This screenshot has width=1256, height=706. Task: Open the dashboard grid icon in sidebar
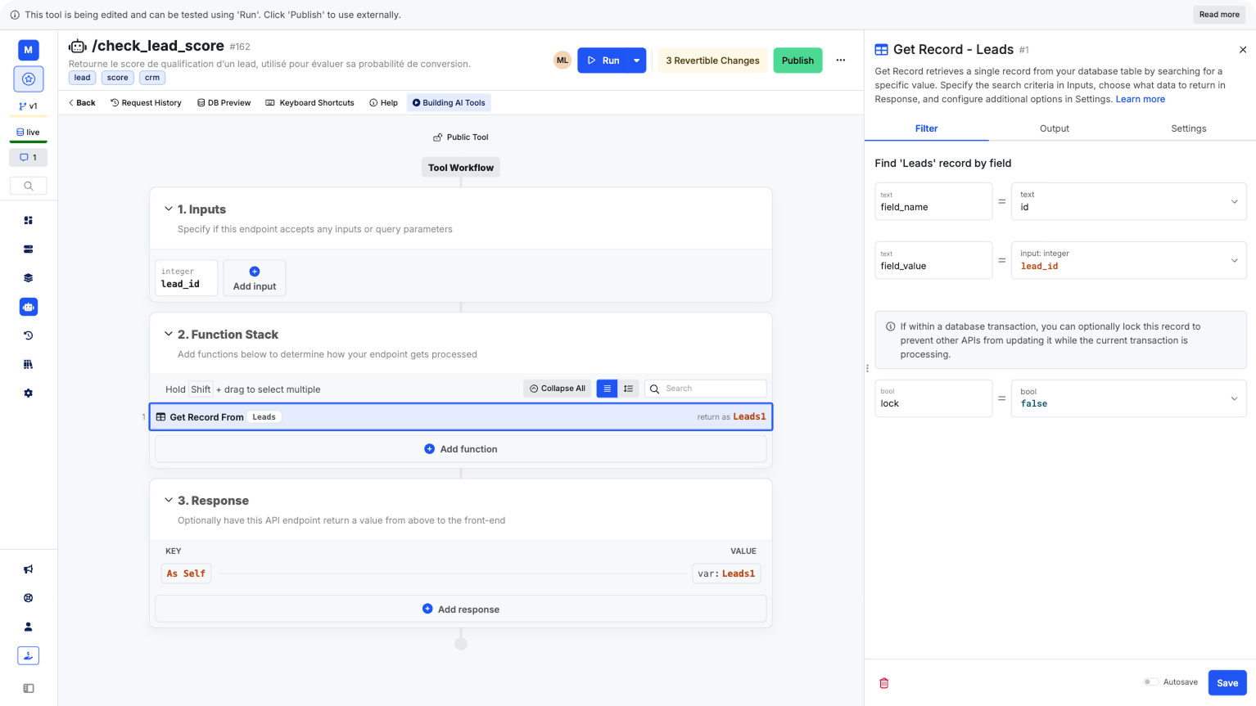tap(29, 220)
